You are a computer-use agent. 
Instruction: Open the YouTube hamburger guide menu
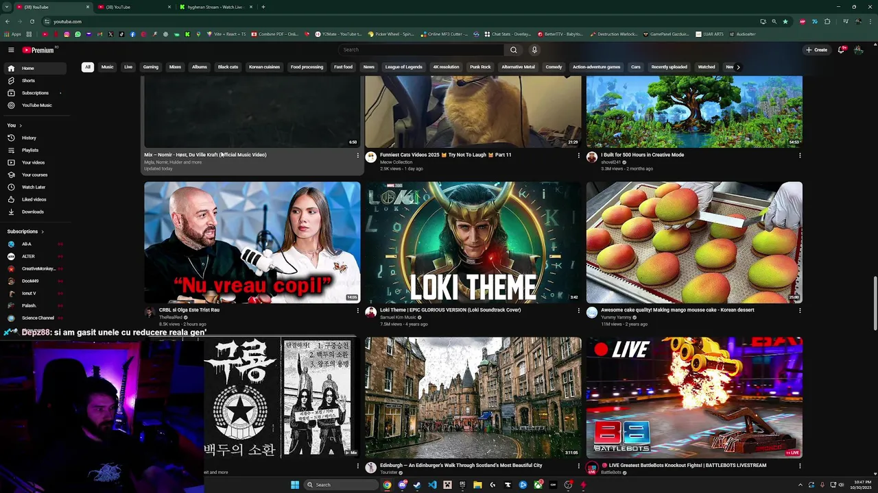[11, 50]
